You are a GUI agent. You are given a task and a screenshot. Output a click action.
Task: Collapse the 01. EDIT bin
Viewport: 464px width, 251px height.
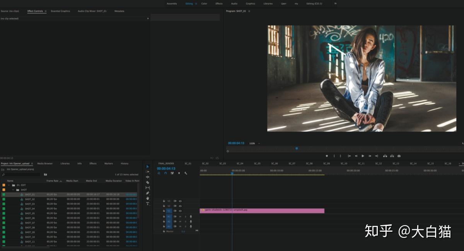(x=9, y=185)
